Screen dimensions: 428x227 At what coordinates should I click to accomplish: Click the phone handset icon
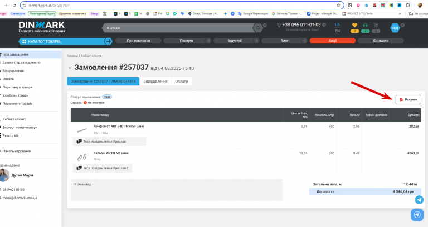tap(279, 25)
